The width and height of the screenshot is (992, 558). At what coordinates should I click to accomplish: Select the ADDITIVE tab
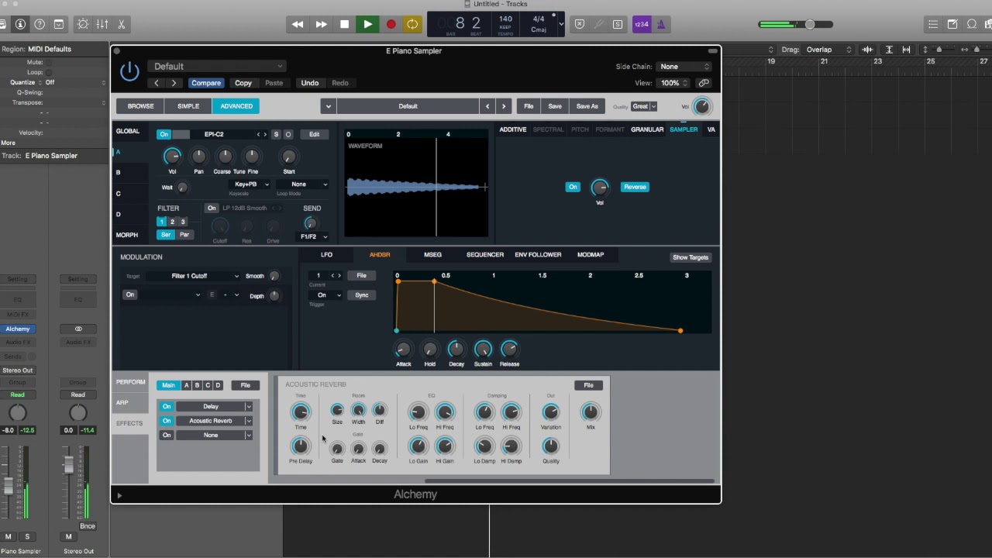pyautogui.click(x=512, y=129)
